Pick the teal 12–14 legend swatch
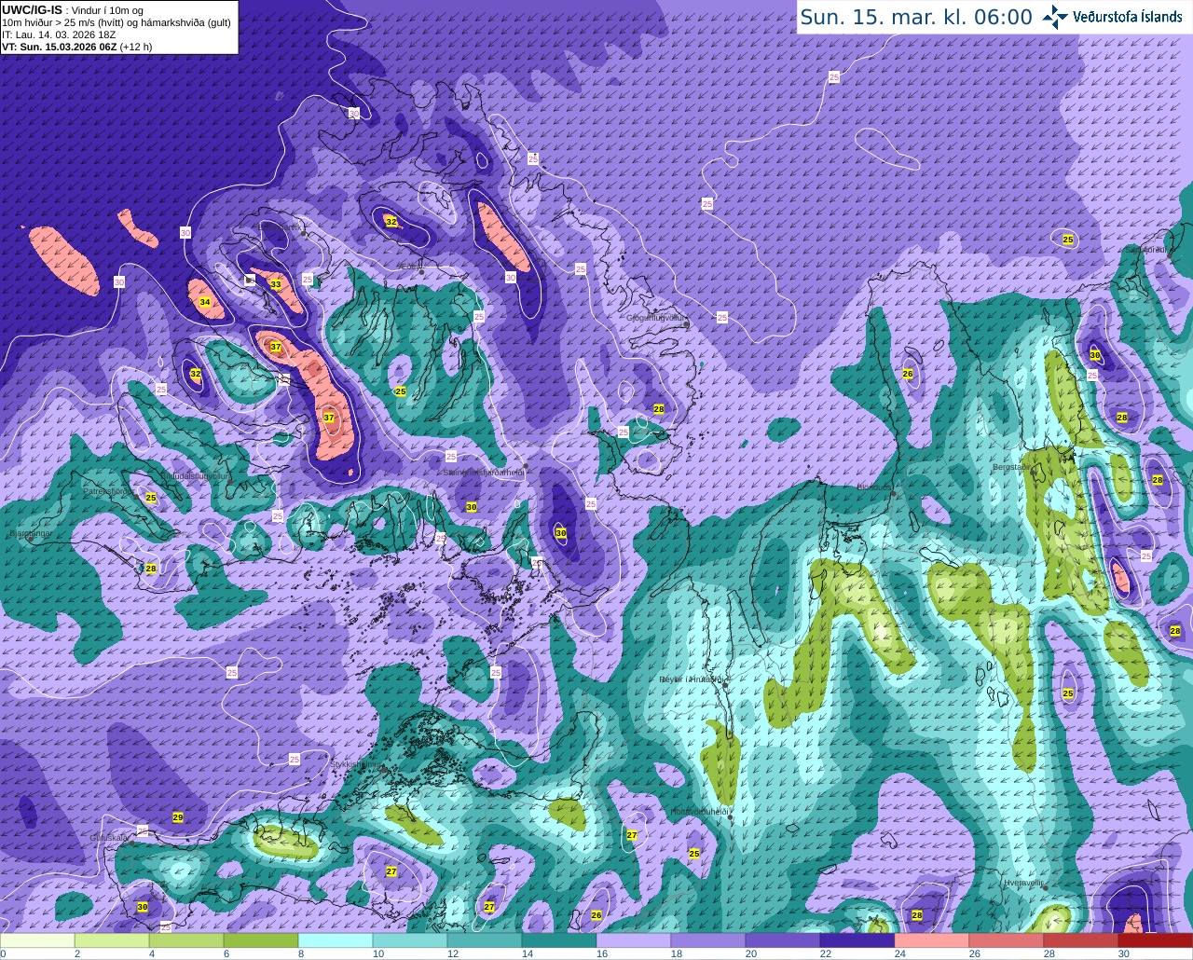This screenshot has width=1193, height=960. tap(485, 940)
